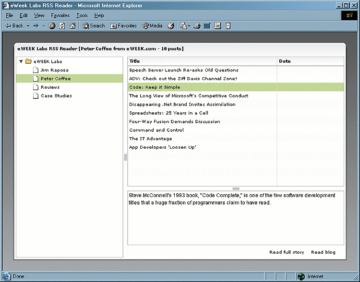
Task: Select 'Disappearing .Net Brand Invites Assimilation' post
Action: point(236,104)
